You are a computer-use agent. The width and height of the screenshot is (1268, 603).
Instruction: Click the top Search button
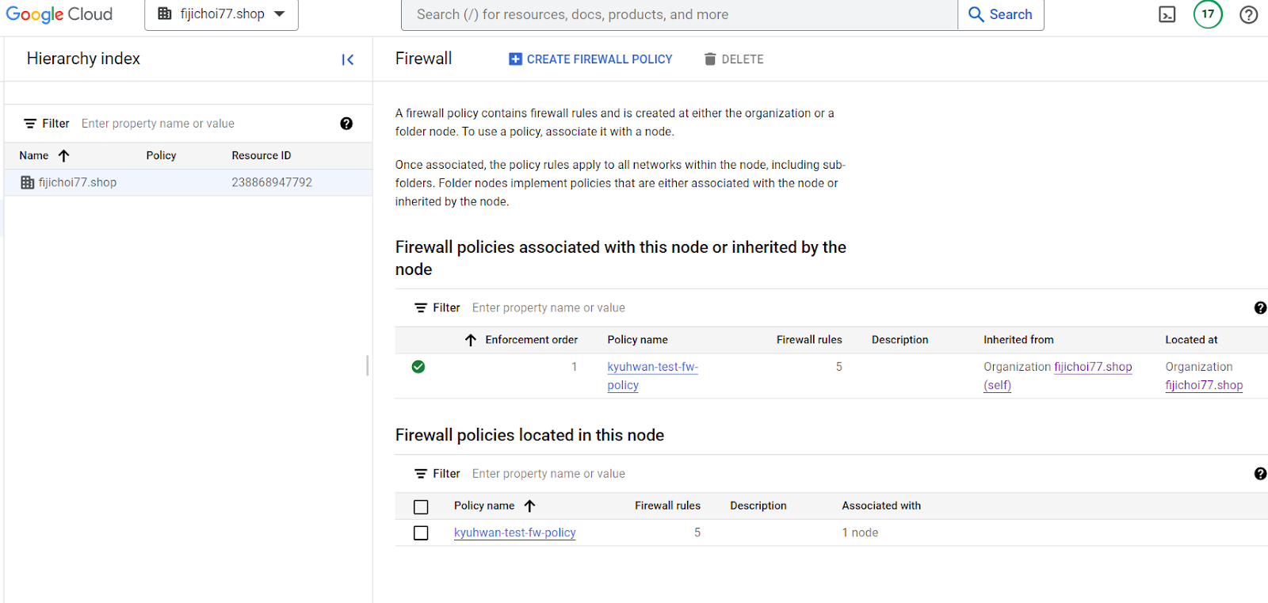tap(1000, 14)
